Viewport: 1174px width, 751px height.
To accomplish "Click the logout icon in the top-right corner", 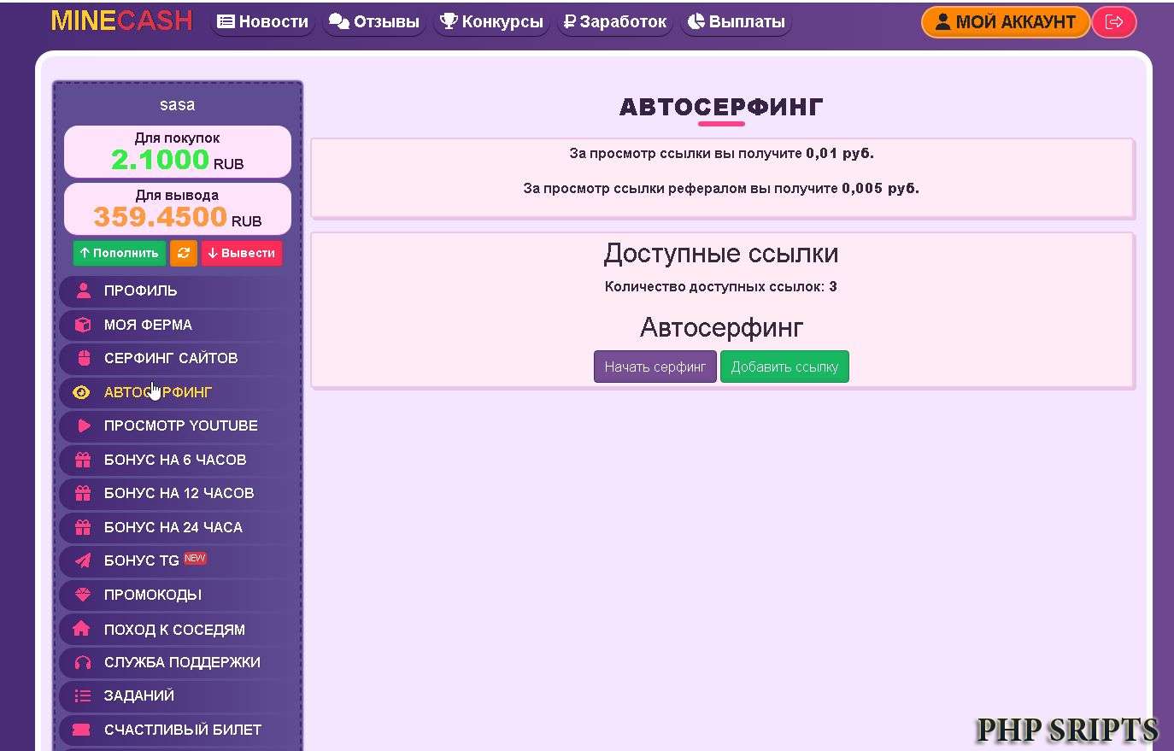I will [1114, 22].
